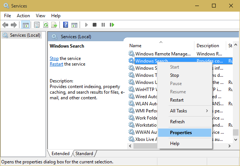Click the gear icon beside WWAN Auto service

[131, 132]
